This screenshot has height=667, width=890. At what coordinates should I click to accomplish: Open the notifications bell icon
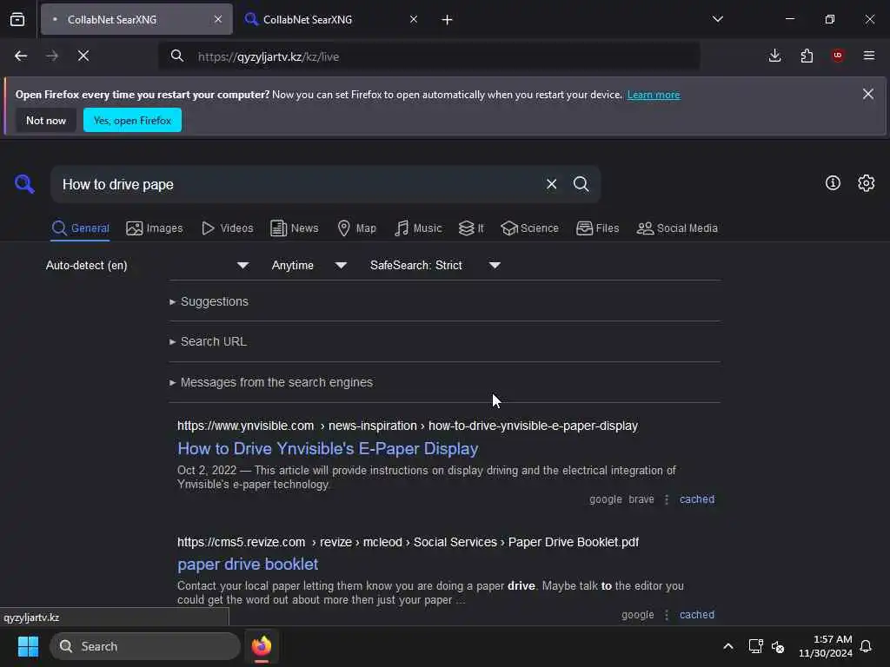(x=866, y=646)
